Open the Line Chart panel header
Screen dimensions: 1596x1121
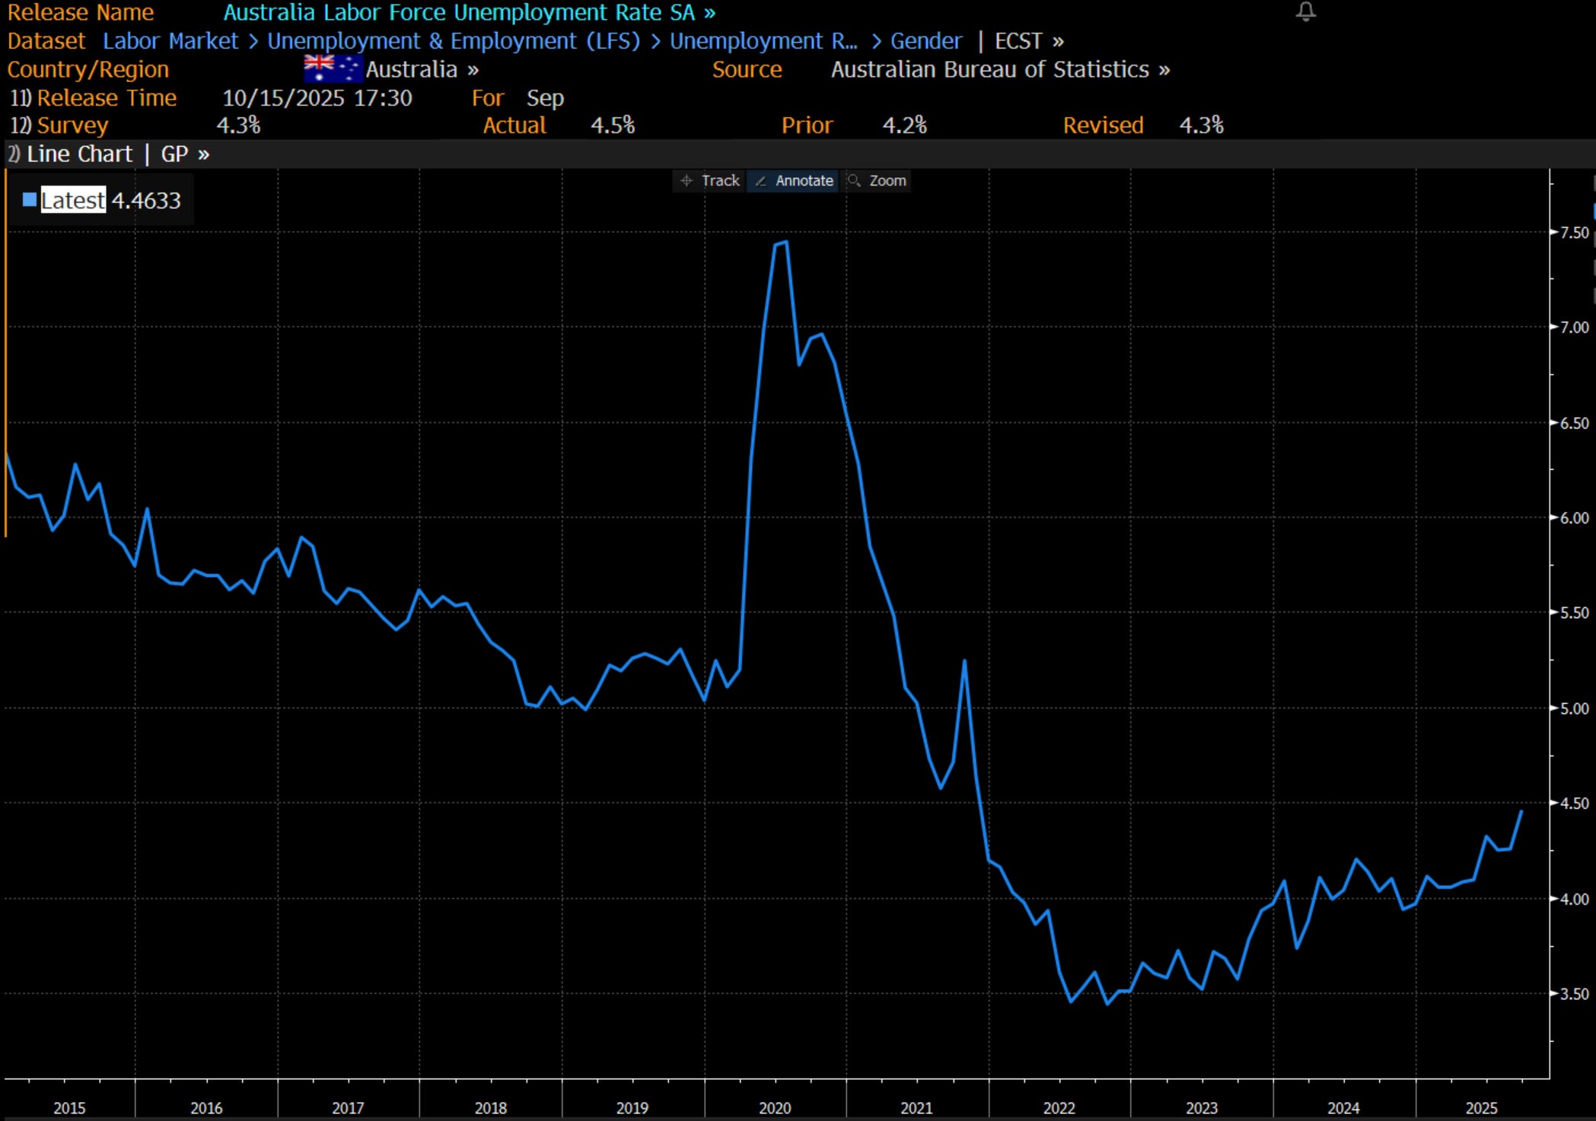[x=78, y=154]
